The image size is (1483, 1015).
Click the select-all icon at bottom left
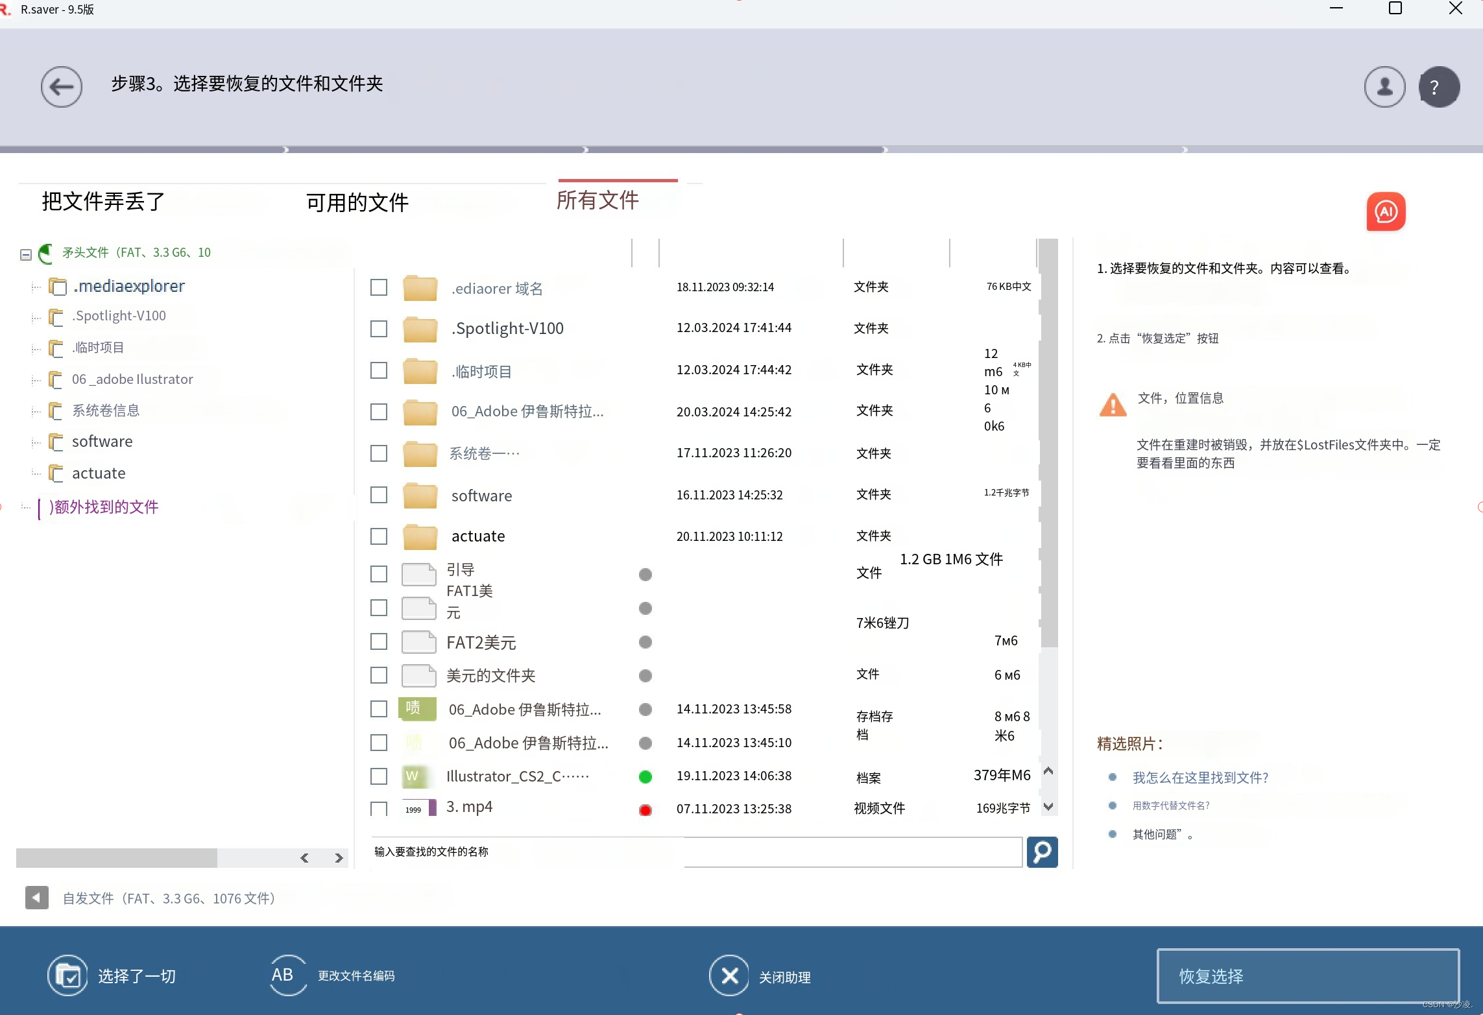tap(67, 975)
